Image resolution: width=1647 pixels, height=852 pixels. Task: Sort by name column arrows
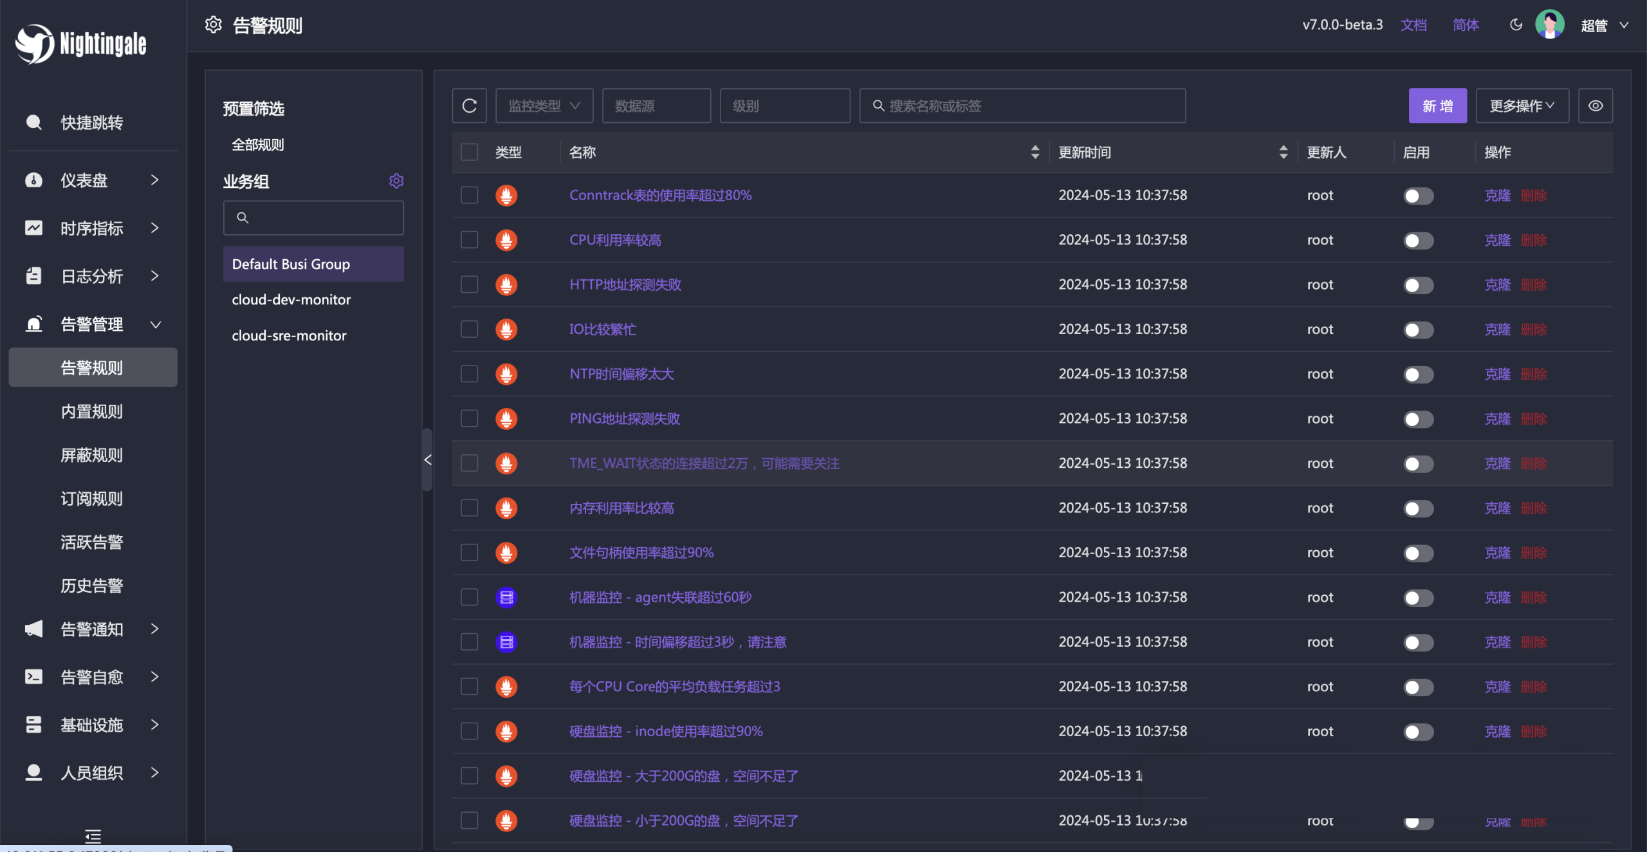tap(1035, 153)
